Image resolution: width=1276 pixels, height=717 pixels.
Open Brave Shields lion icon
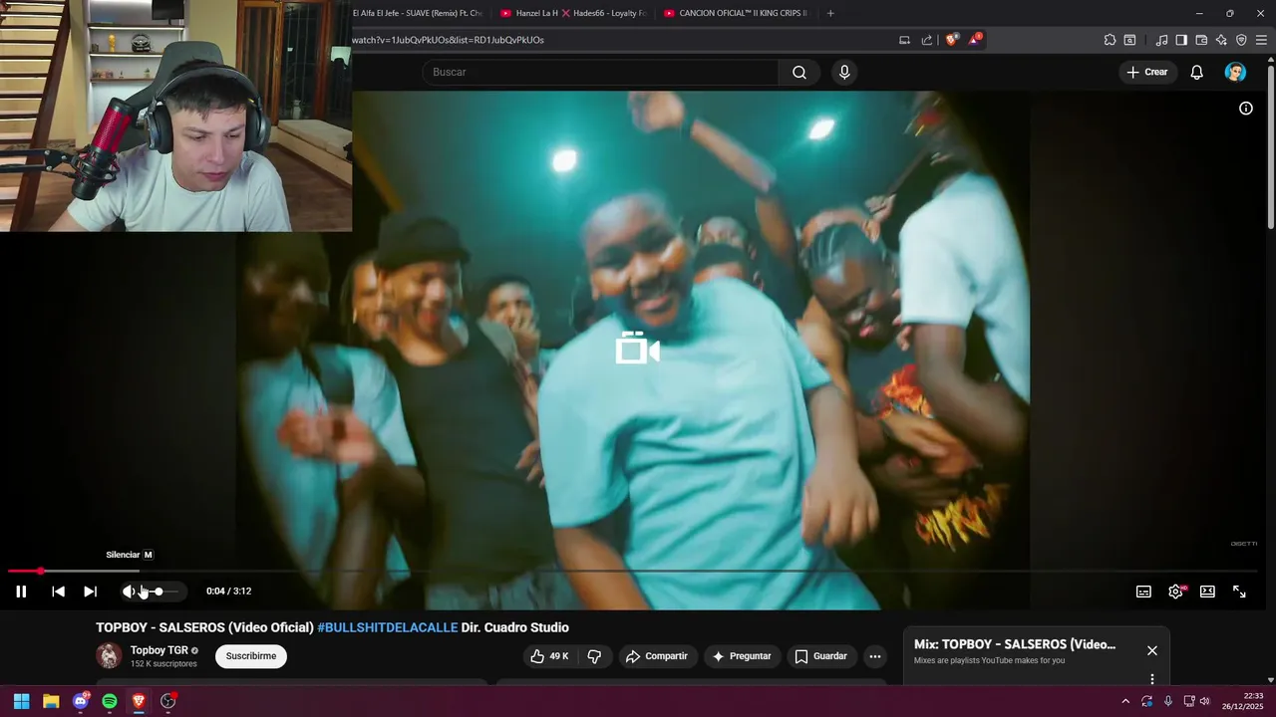click(952, 40)
